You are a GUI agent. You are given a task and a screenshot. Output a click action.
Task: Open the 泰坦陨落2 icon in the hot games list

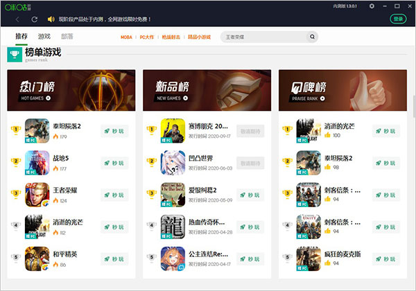(37, 131)
